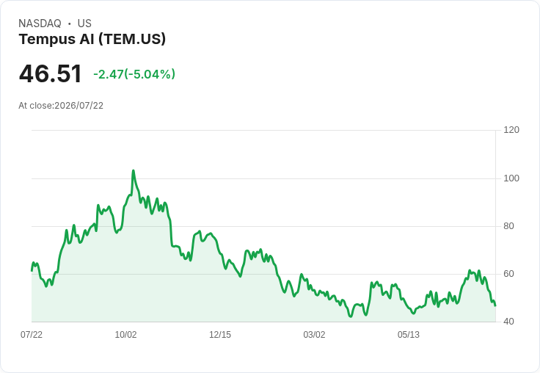Click the 05/13 x-axis date label
The width and height of the screenshot is (540, 373).
(409, 334)
